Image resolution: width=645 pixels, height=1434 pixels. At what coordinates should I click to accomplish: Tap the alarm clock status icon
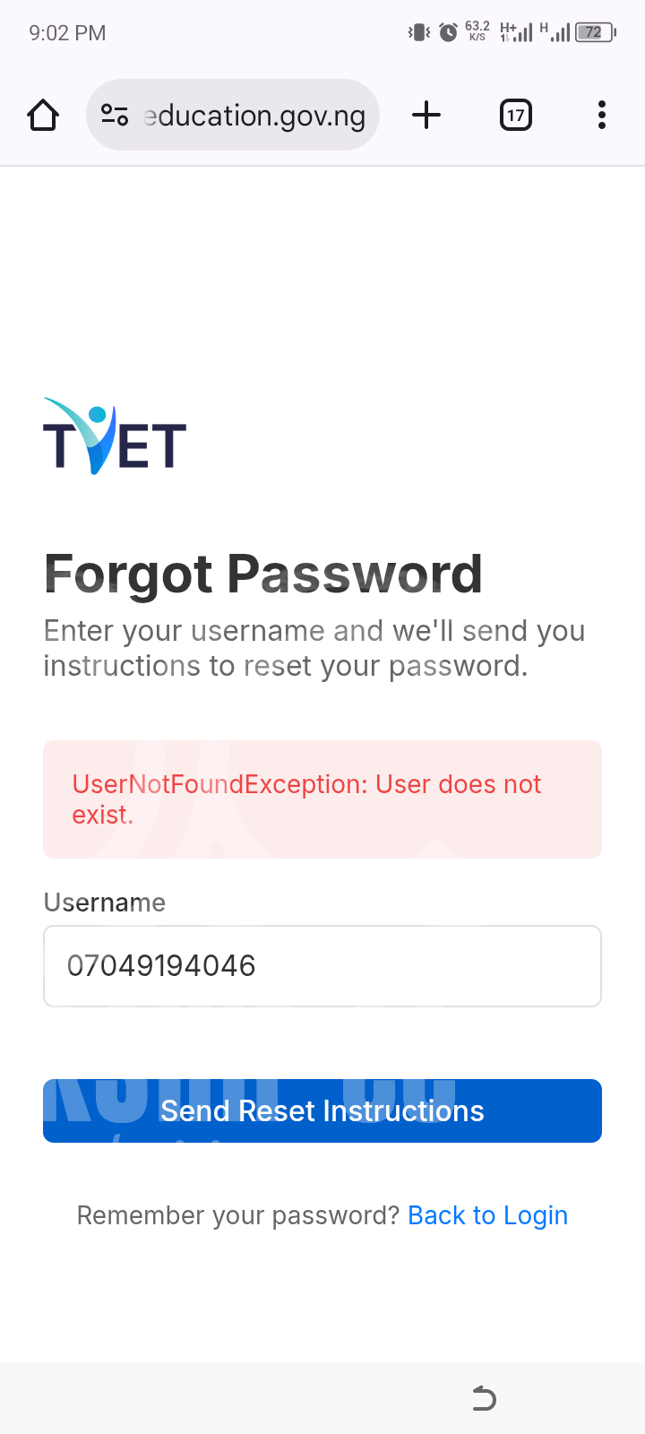[x=448, y=33]
